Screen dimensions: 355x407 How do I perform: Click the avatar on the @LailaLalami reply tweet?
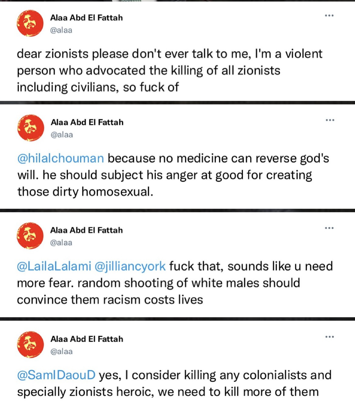(x=30, y=235)
